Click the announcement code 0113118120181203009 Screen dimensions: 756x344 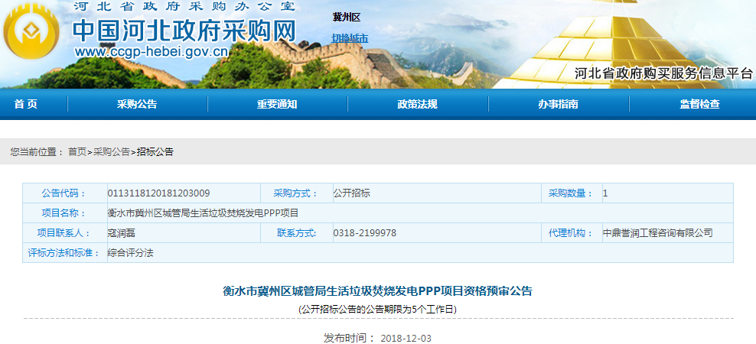[x=158, y=193]
